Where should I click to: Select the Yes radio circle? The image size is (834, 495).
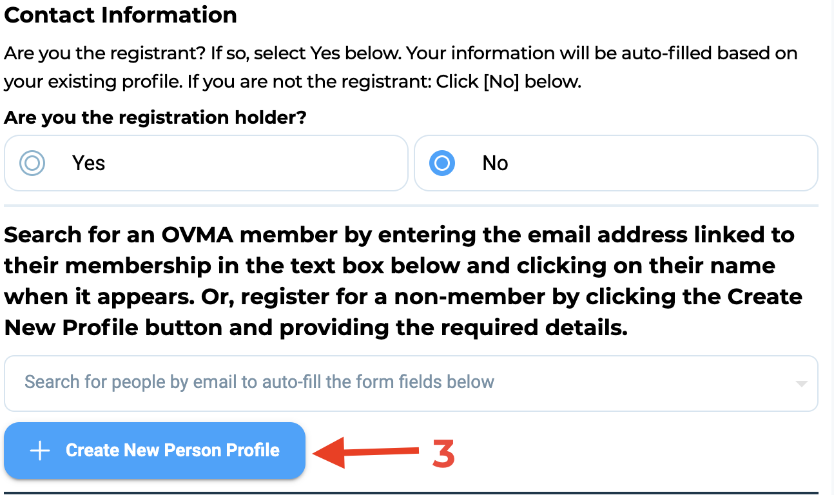[x=32, y=163]
